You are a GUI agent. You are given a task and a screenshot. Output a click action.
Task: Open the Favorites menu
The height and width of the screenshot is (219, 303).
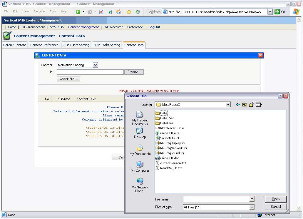pyautogui.click(x=39, y=11)
